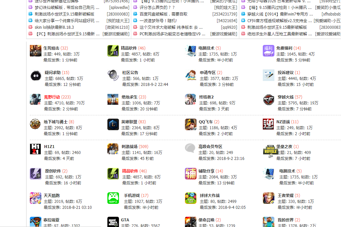This screenshot has height=227, width=341.
Task: Click the 投诉建议 pen icon
Action: pyautogui.click(x=268, y=75)
